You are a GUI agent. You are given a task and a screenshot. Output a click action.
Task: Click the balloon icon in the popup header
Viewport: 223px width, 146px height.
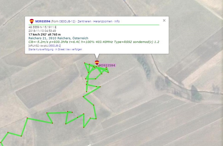click(31, 21)
